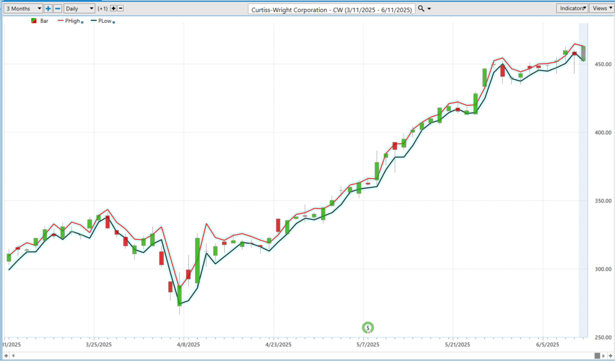Open the Views menu
This screenshot has width=615, height=361.
tap(601, 8)
